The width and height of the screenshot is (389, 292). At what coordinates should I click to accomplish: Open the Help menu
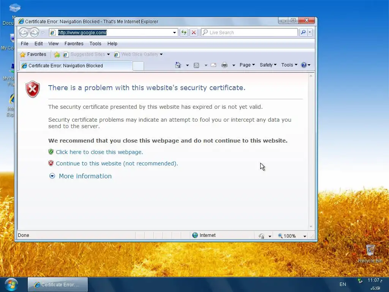coord(112,44)
